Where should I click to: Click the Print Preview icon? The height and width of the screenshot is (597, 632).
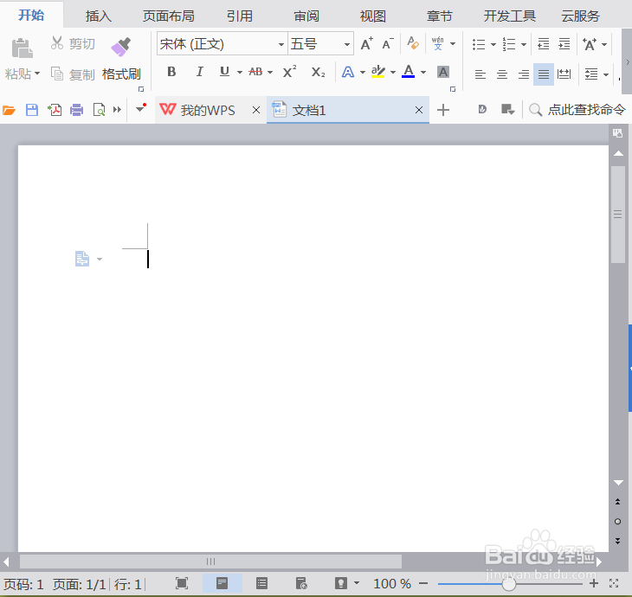point(99,110)
